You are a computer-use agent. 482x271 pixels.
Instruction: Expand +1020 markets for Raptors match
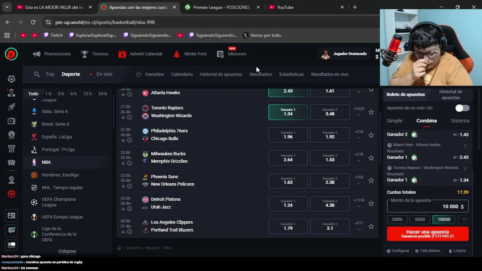point(359,112)
